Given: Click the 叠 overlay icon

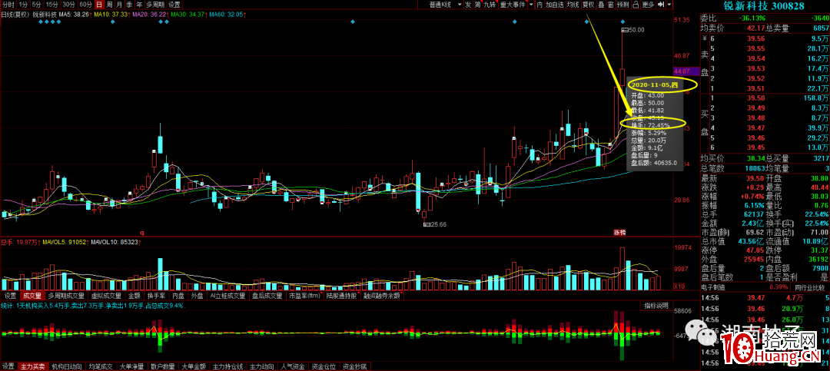Looking at the screenshot, I should click(x=601, y=5).
